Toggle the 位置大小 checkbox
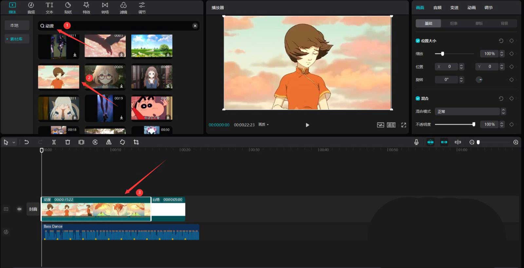 tap(418, 41)
